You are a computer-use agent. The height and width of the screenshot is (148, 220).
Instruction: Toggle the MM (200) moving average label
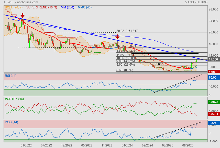click(x=68, y=7)
